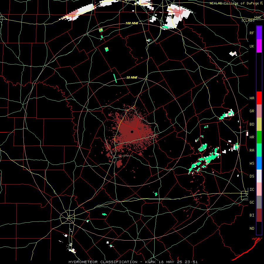Click the 'HYDROMETEOR CLASSIFICATION' title text
This screenshot has width=264, height=264.
pyautogui.click(x=103, y=262)
